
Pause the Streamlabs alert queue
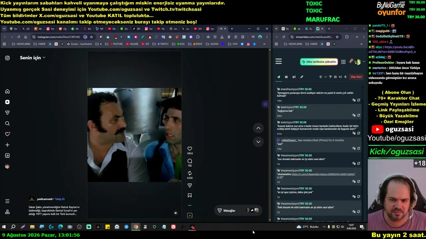click(x=335, y=77)
